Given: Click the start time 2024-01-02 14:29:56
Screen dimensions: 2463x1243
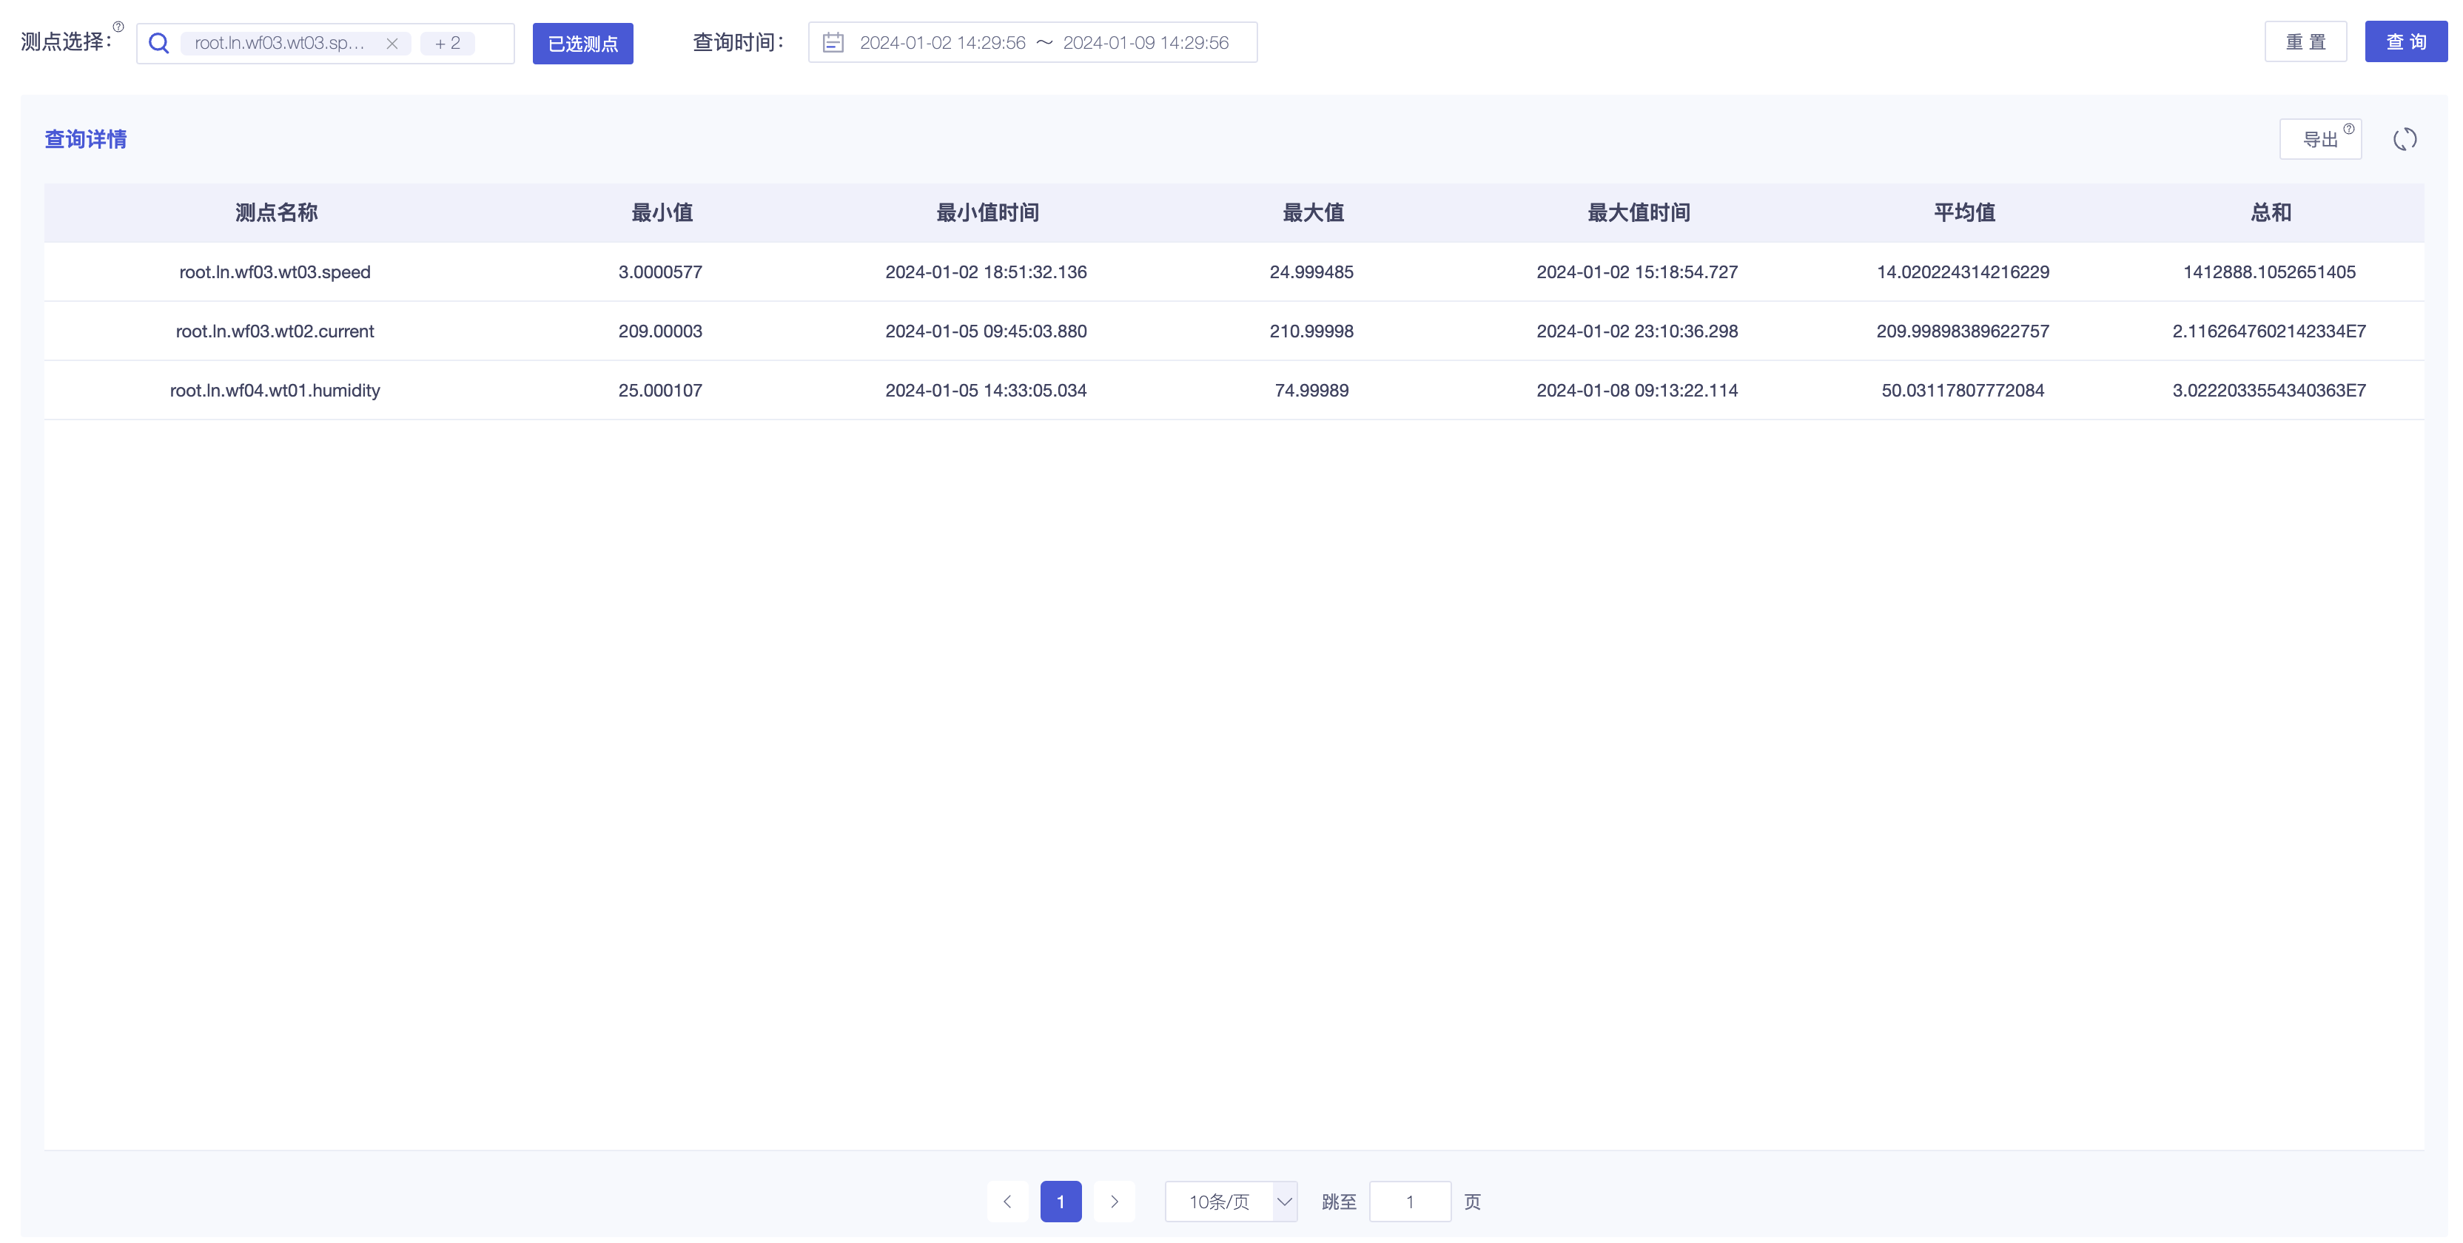Looking at the screenshot, I should 942,43.
